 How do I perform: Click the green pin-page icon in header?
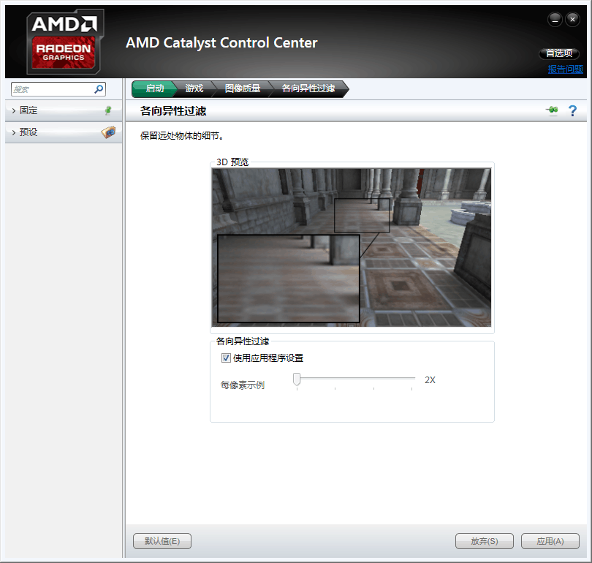(x=552, y=110)
